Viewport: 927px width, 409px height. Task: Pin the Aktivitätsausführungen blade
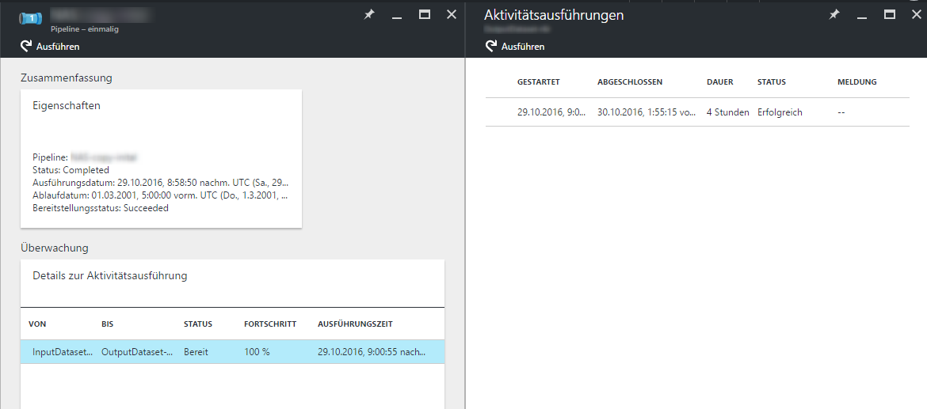[x=834, y=15]
